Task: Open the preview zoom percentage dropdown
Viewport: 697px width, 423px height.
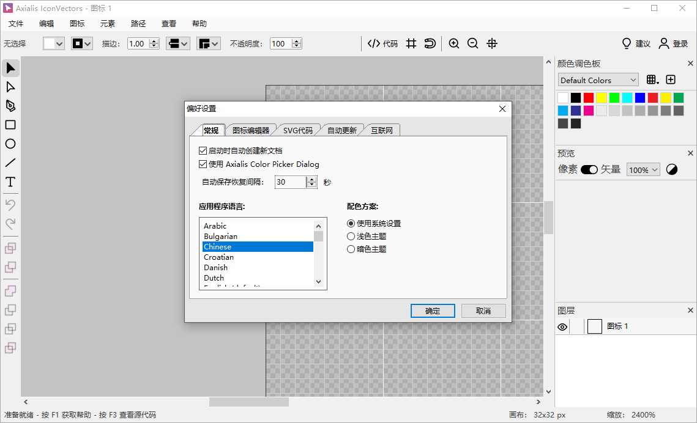Action: point(643,169)
